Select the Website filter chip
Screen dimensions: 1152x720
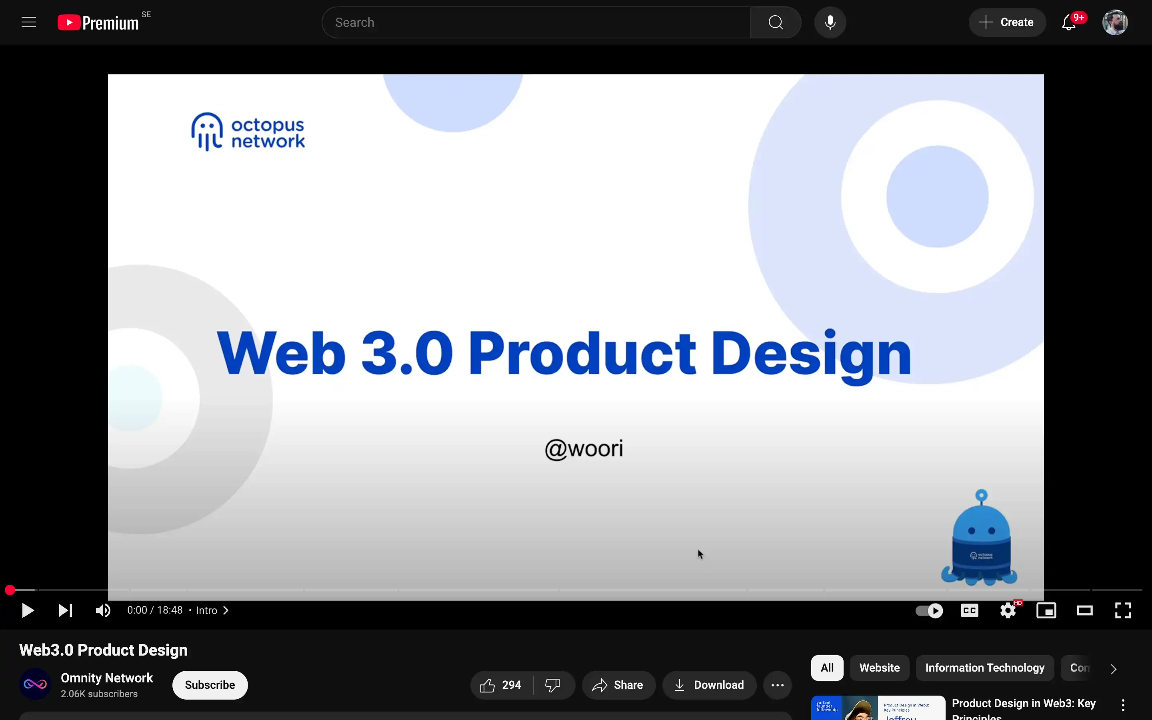(879, 668)
